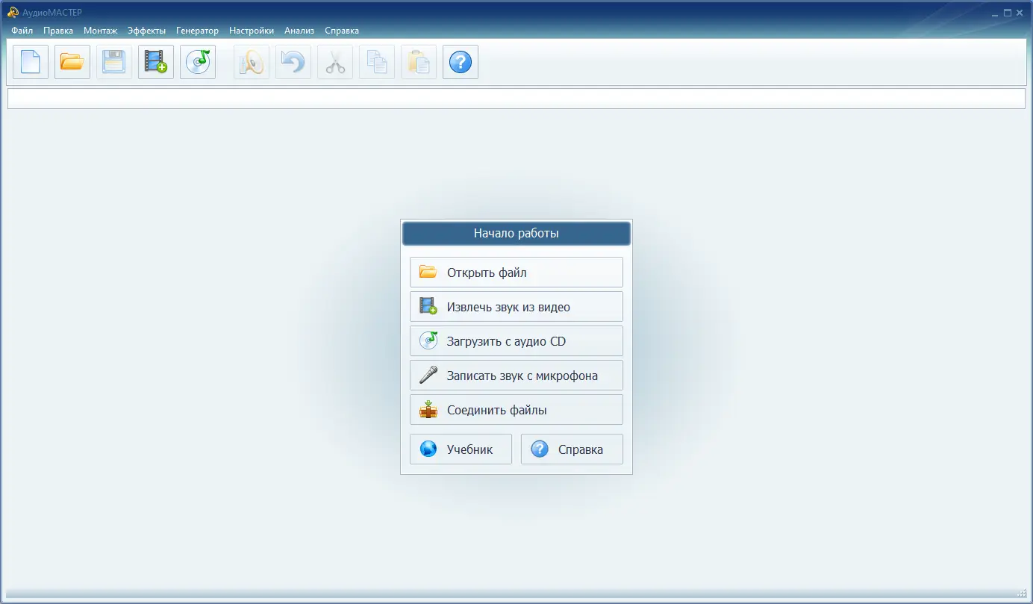Screen dimensions: 1033x604
Task: Open the Генератор menu
Action: [x=198, y=31]
